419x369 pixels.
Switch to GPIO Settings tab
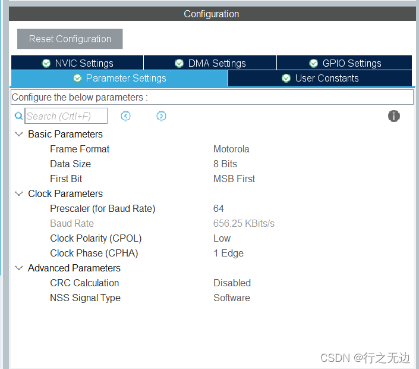(x=345, y=63)
